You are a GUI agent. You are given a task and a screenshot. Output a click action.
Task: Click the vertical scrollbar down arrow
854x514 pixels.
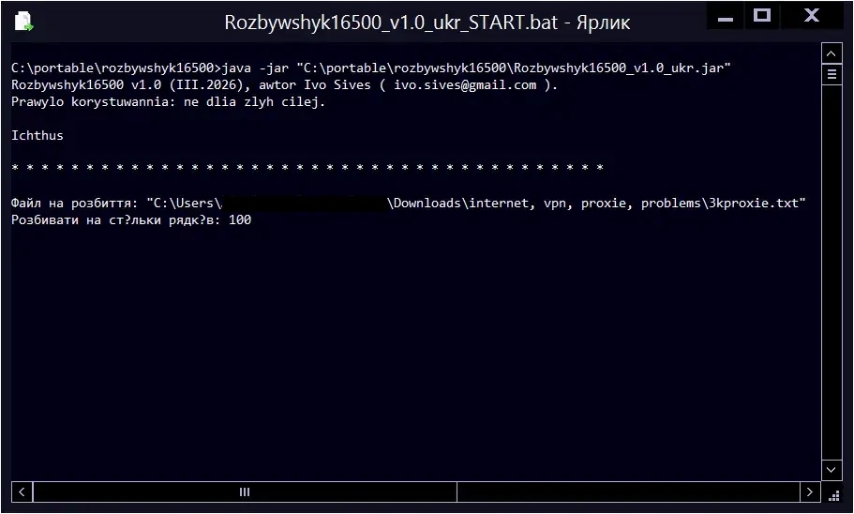tap(831, 470)
